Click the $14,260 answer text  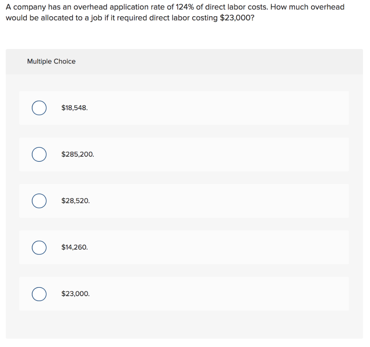[74, 247]
